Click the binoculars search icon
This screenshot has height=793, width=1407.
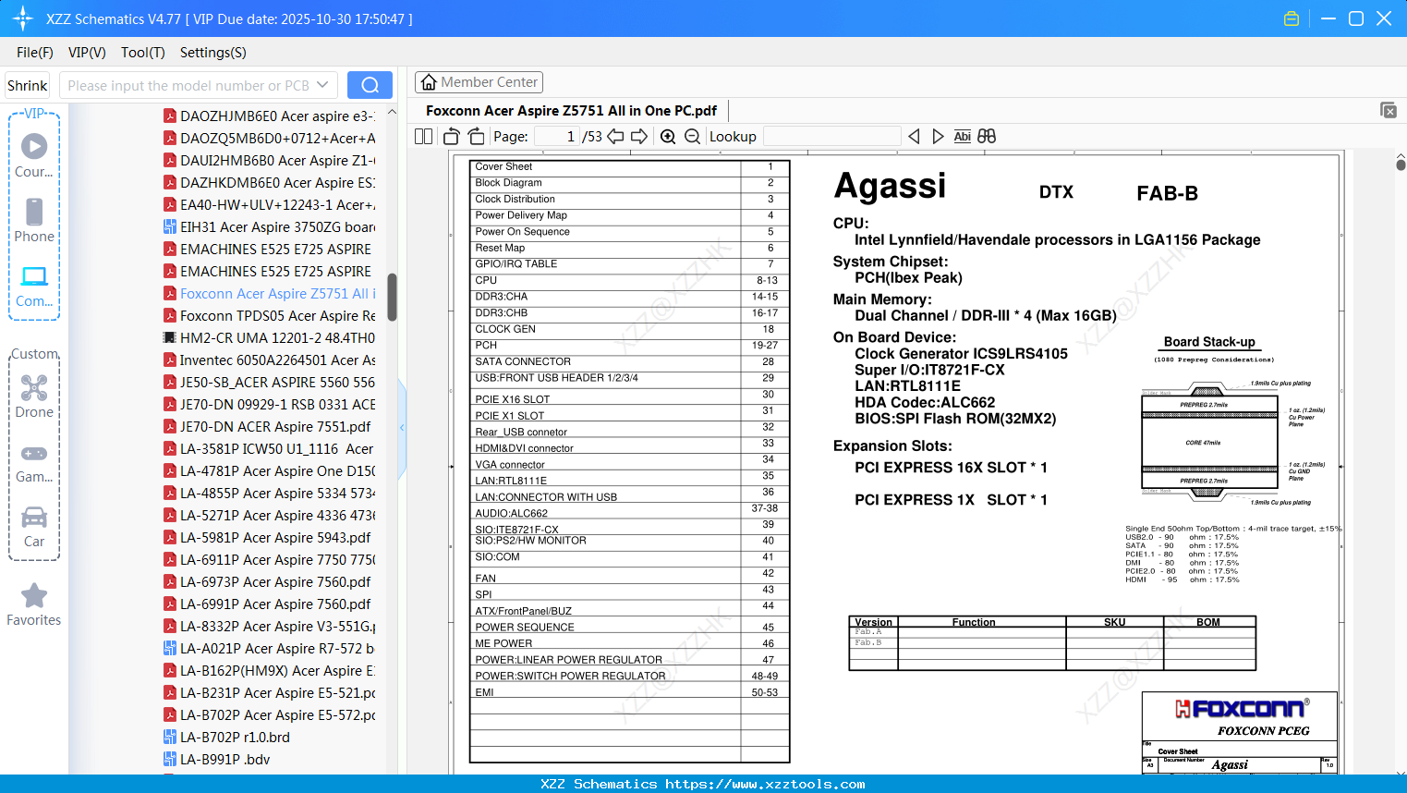tap(987, 136)
